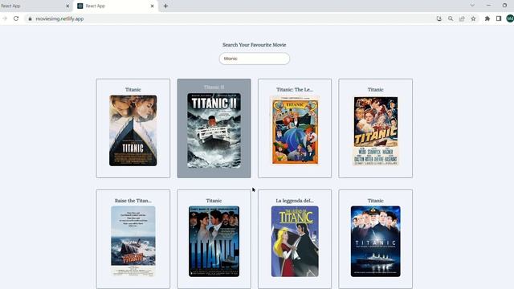Viewport: 514px width, 289px height.
Task: Open the La leggenda del... poster
Action: 295,241
